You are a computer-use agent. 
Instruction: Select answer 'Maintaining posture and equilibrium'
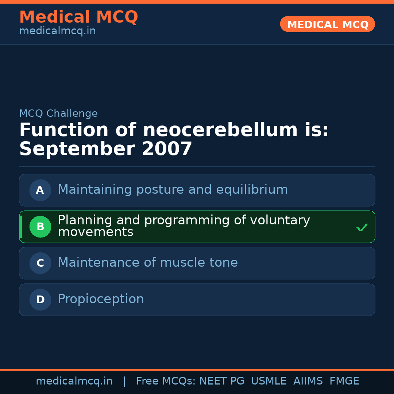[173, 190]
